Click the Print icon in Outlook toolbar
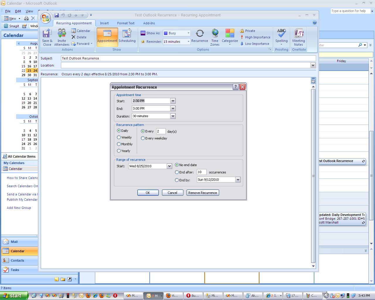The height and width of the screenshot is (300, 375). click(26, 18)
